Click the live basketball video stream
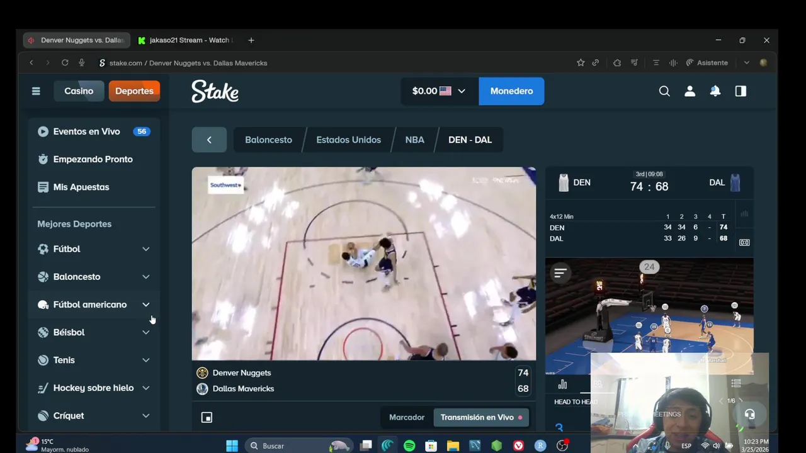The width and height of the screenshot is (806, 453). point(364,264)
